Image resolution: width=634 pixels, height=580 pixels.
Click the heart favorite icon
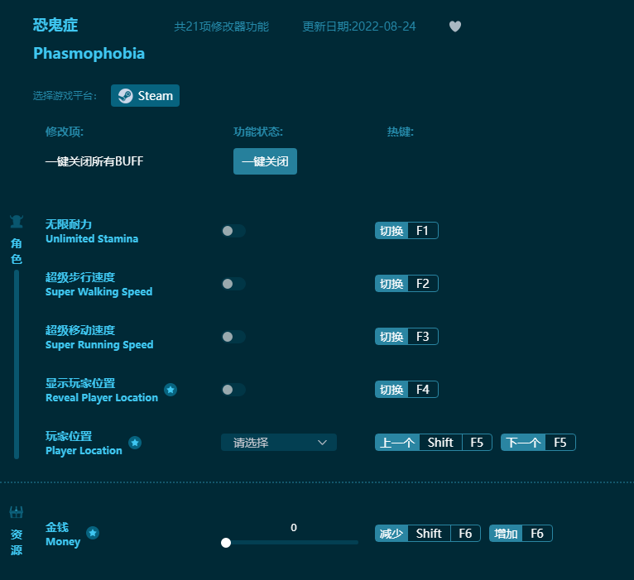tap(455, 26)
